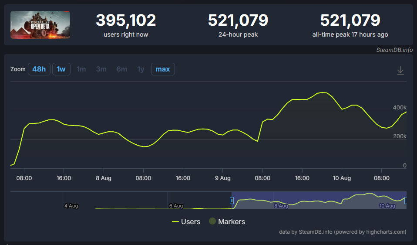The width and height of the screenshot is (417, 245).
Task: Click the 200k y-axis label
Action: pos(400,136)
